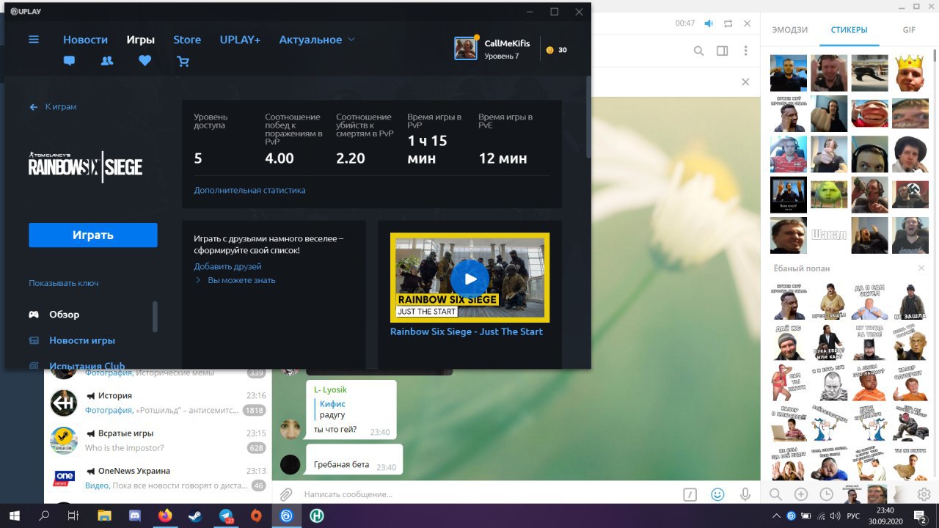Open Telegram bot commands slash icon

690,494
